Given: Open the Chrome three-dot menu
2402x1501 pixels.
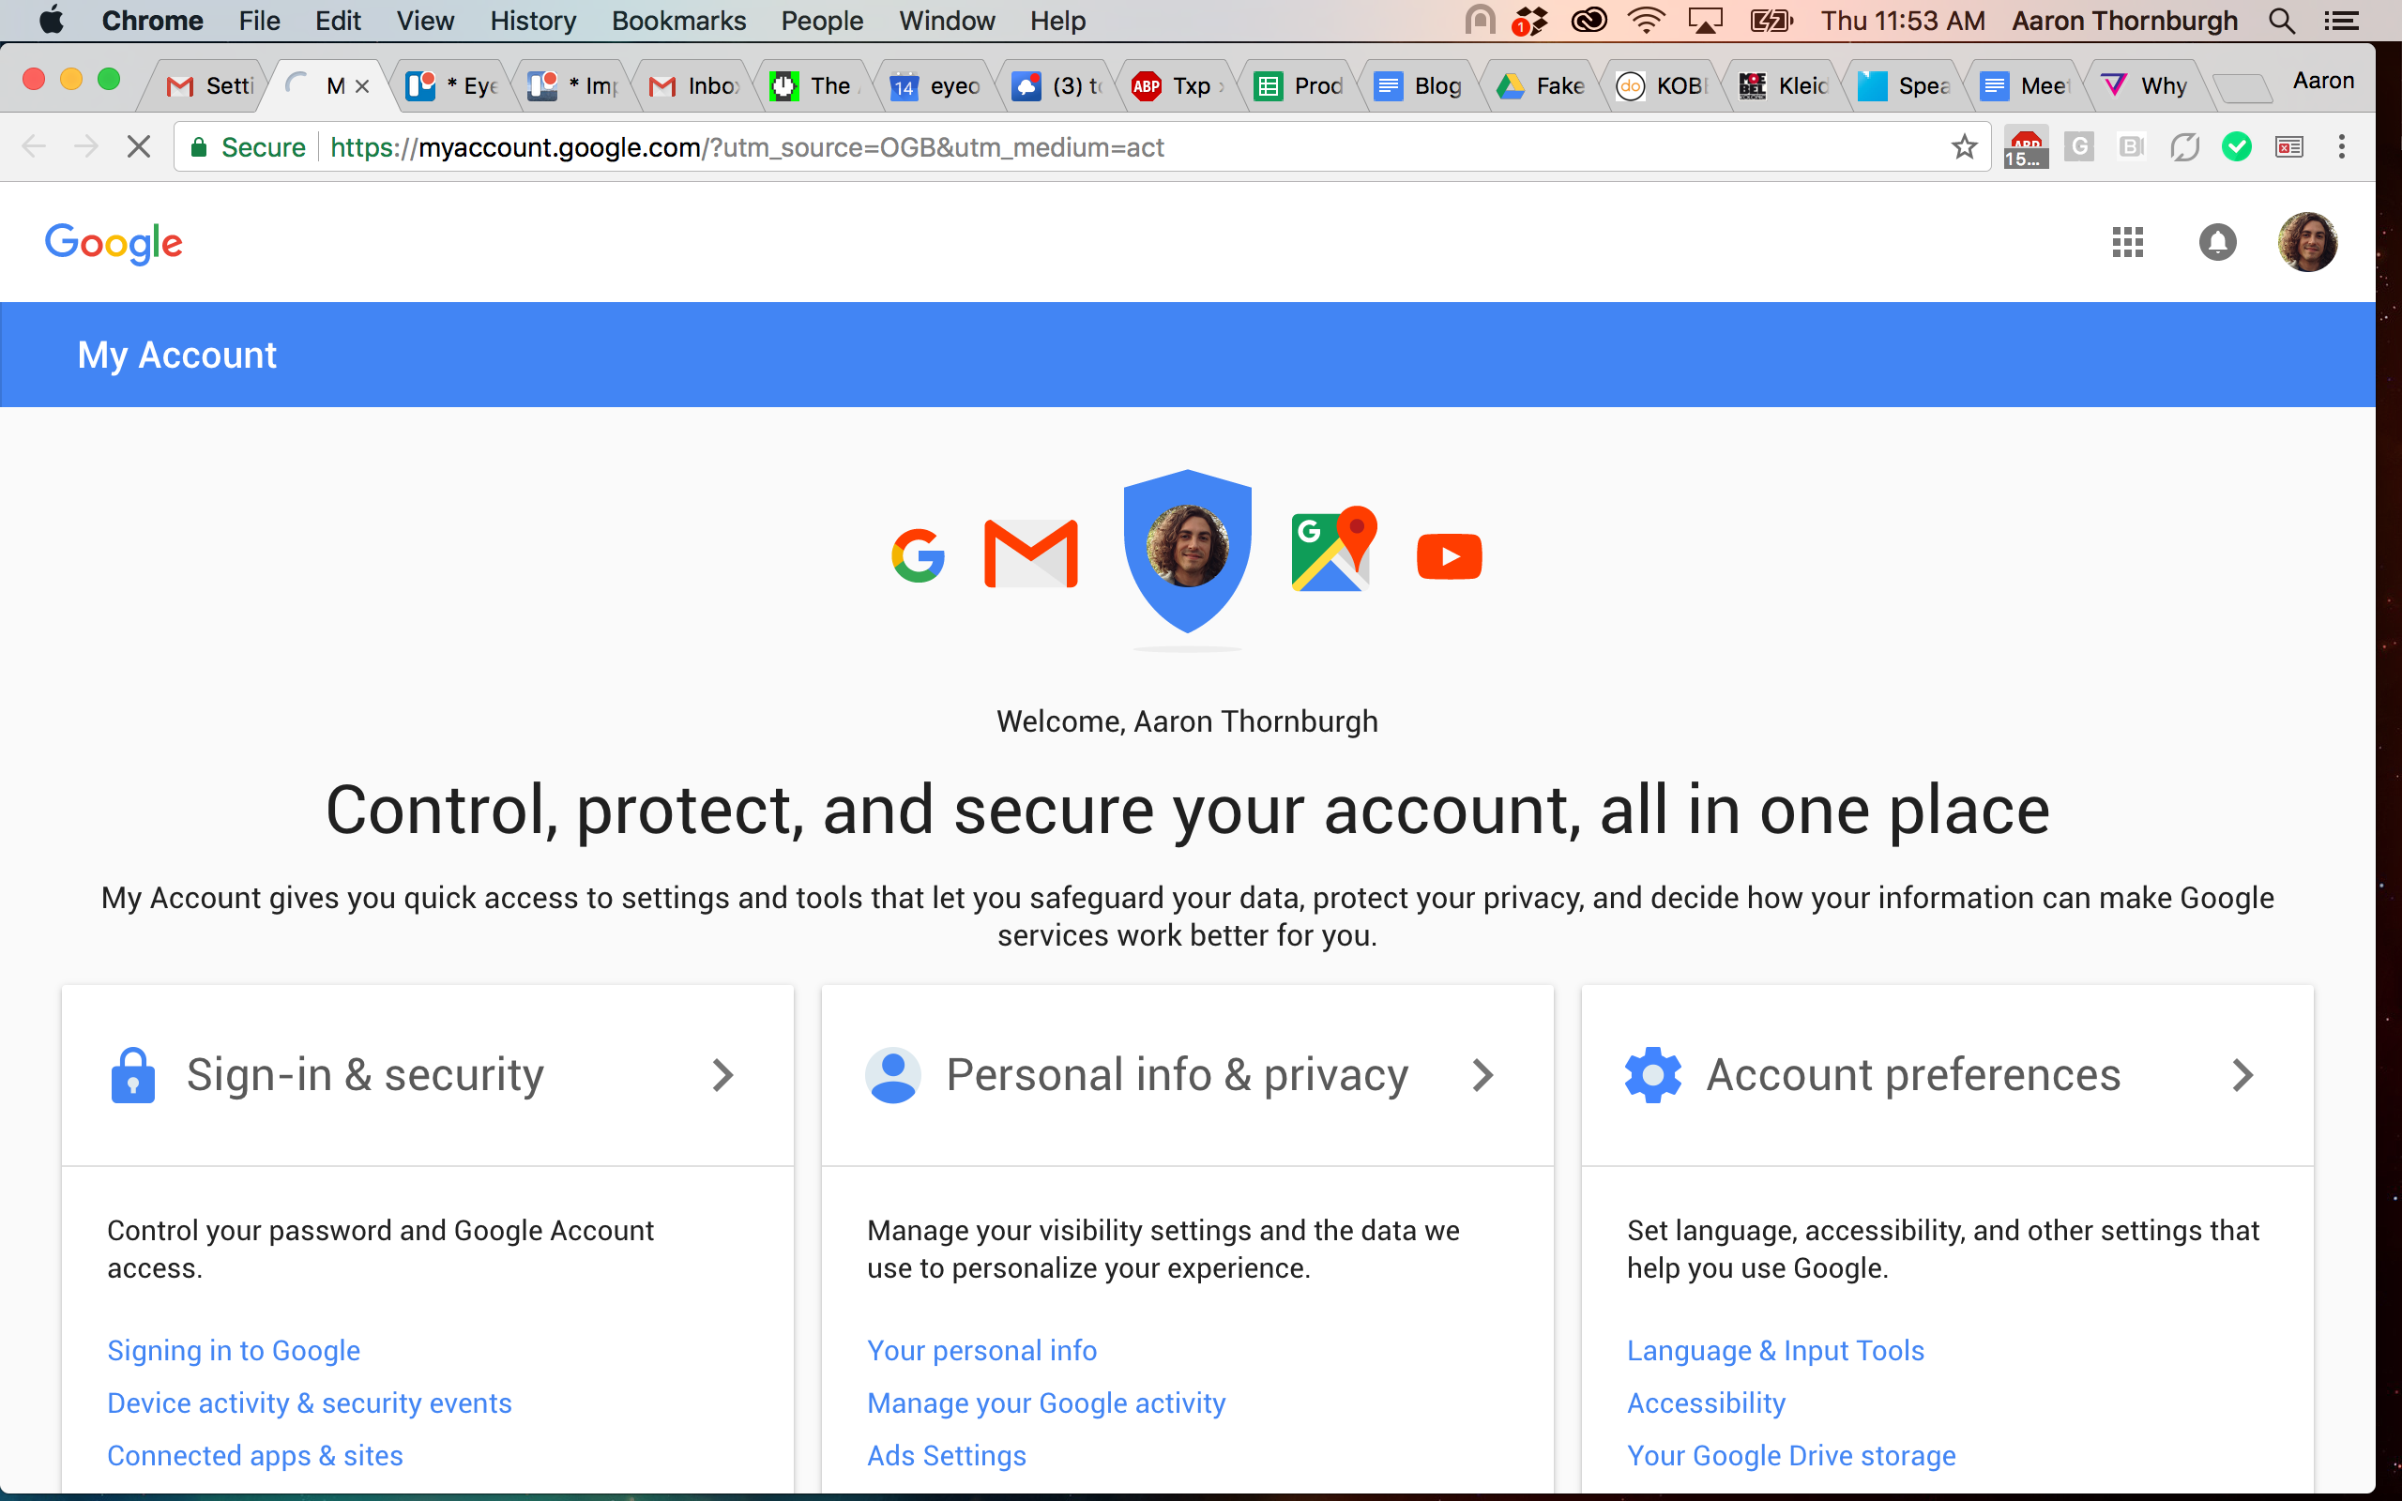Looking at the screenshot, I should tap(2341, 147).
